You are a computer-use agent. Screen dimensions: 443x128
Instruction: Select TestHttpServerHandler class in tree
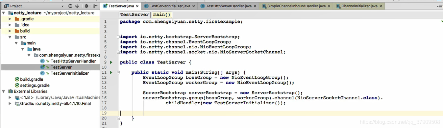point(73,61)
